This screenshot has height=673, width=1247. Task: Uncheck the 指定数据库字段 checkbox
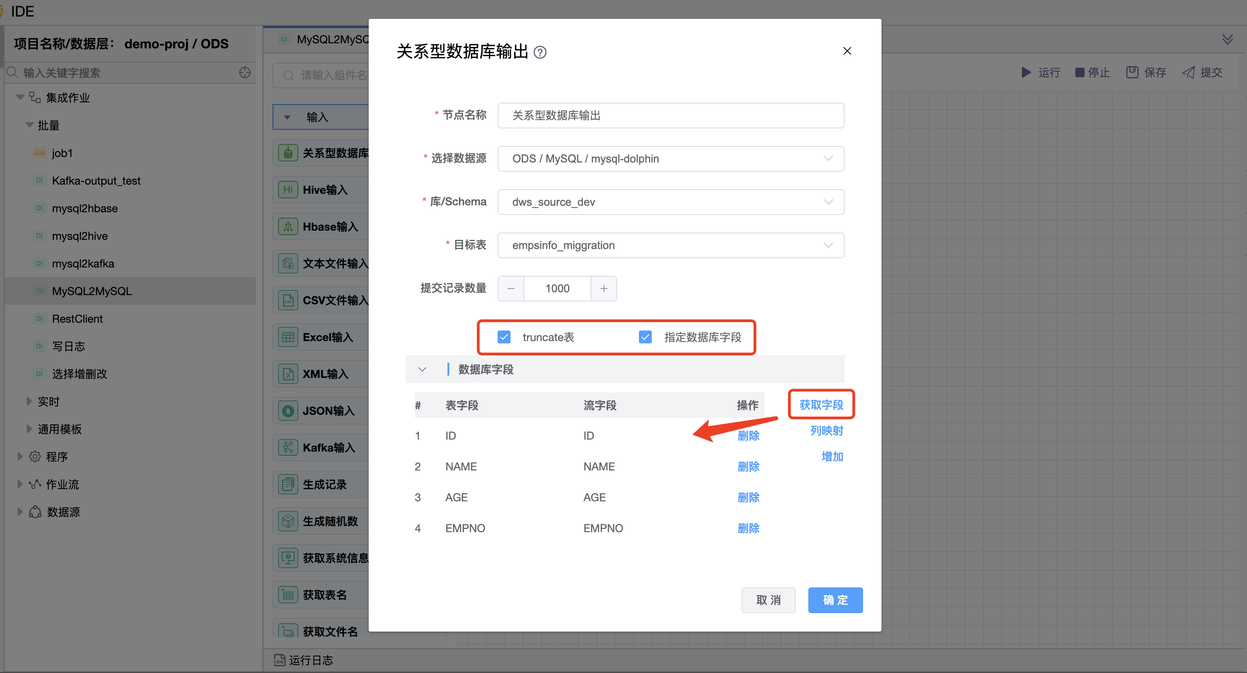tap(645, 337)
